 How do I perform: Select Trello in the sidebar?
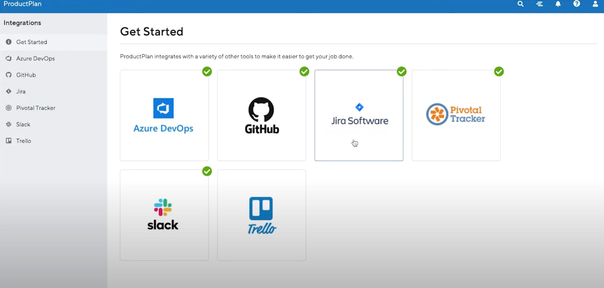53,141
